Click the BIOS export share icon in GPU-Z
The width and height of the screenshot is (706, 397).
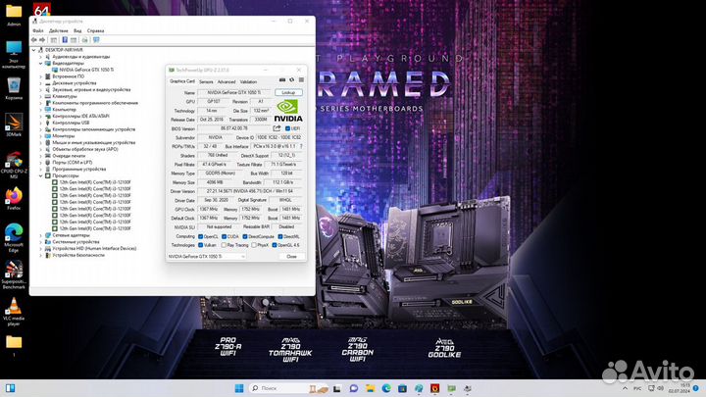pos(277,128)
